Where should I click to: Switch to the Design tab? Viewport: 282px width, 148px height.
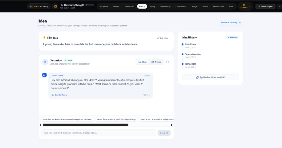click(x=194, y=6)
